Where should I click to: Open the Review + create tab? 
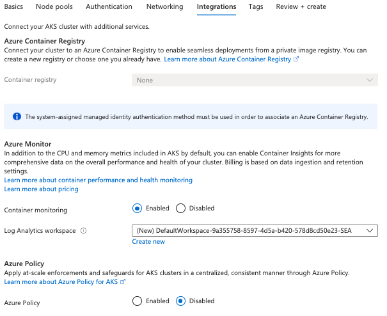[x=301, y=6]
